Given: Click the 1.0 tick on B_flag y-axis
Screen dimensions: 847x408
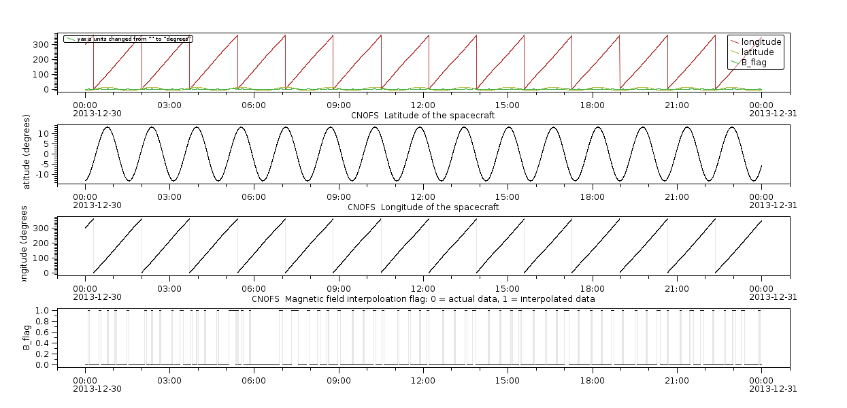Looking at the screenshot, I should 41,310.
